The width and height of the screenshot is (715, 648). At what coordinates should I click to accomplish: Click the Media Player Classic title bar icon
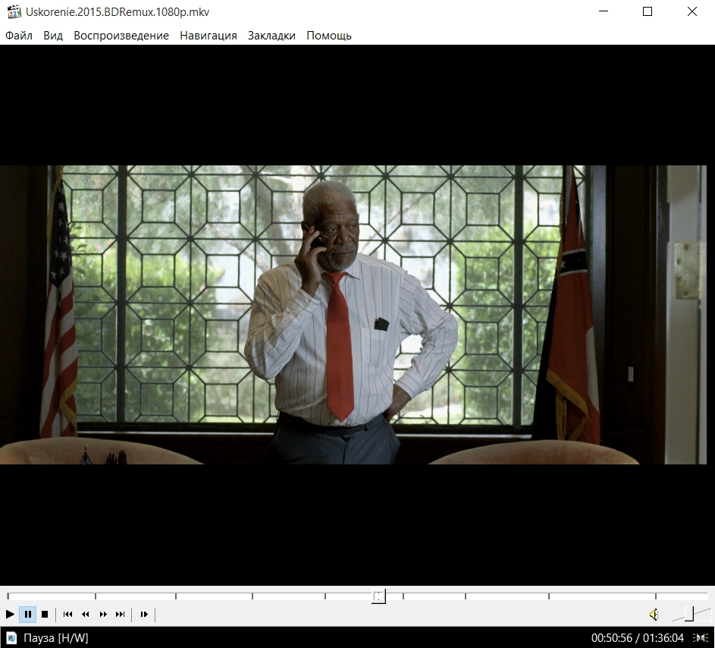[x=14, y=12]
